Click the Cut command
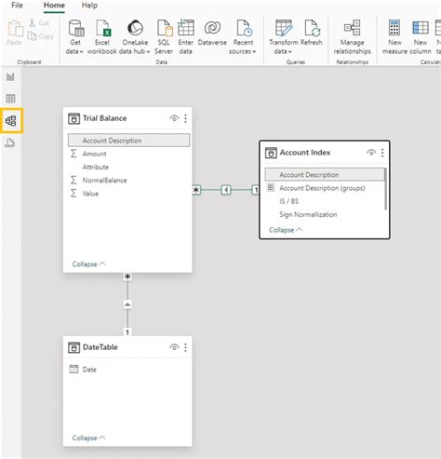 point(39,23)
